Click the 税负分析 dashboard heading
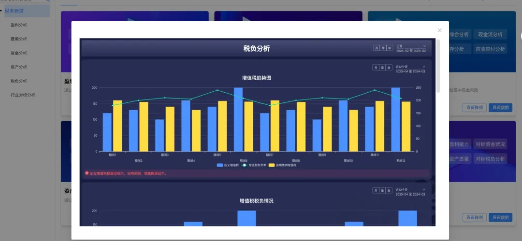Screen dimensions: 522x241 (257, 49)
